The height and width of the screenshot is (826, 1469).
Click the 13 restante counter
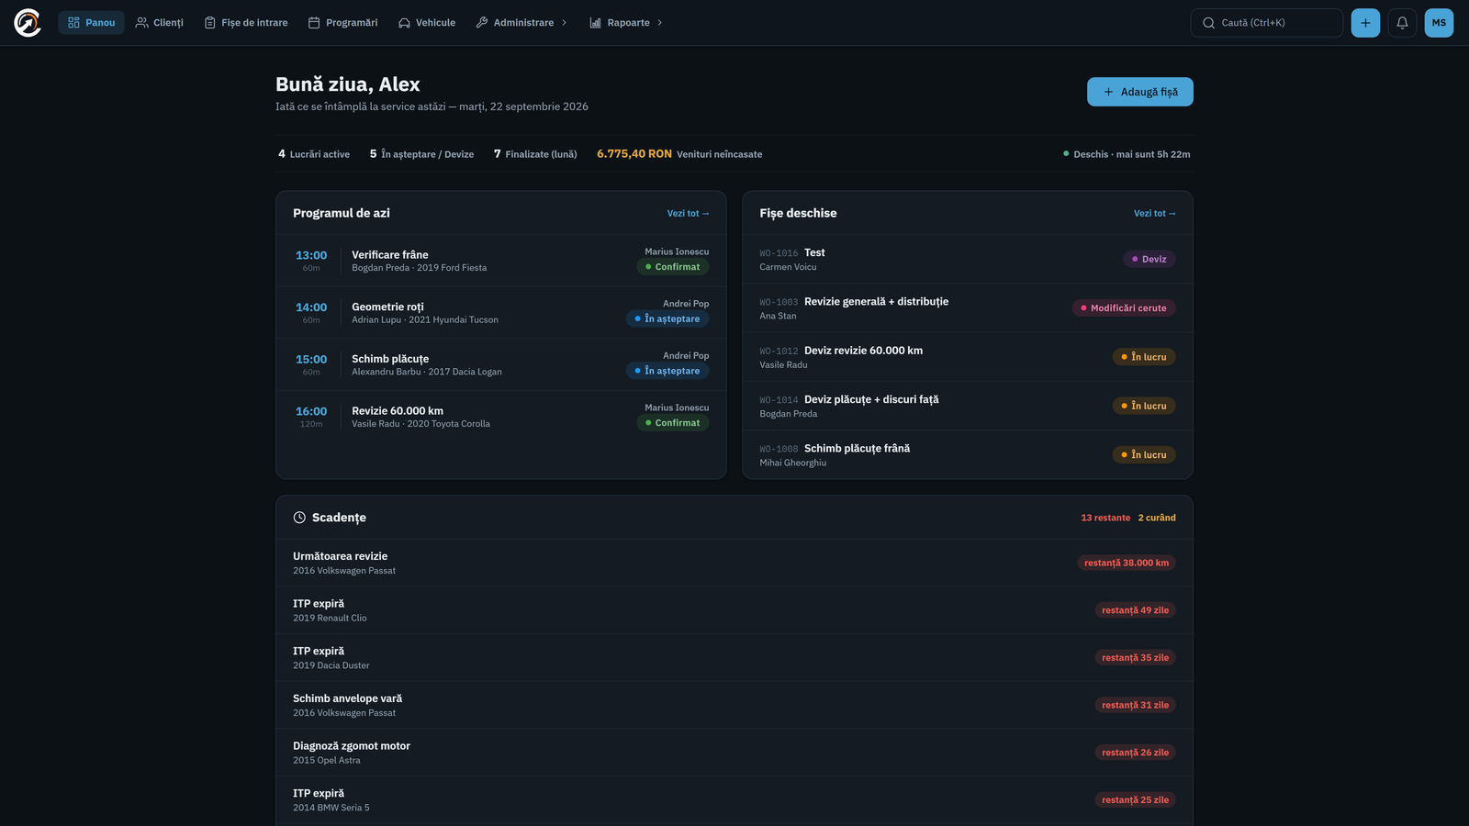click(1105, 518)
